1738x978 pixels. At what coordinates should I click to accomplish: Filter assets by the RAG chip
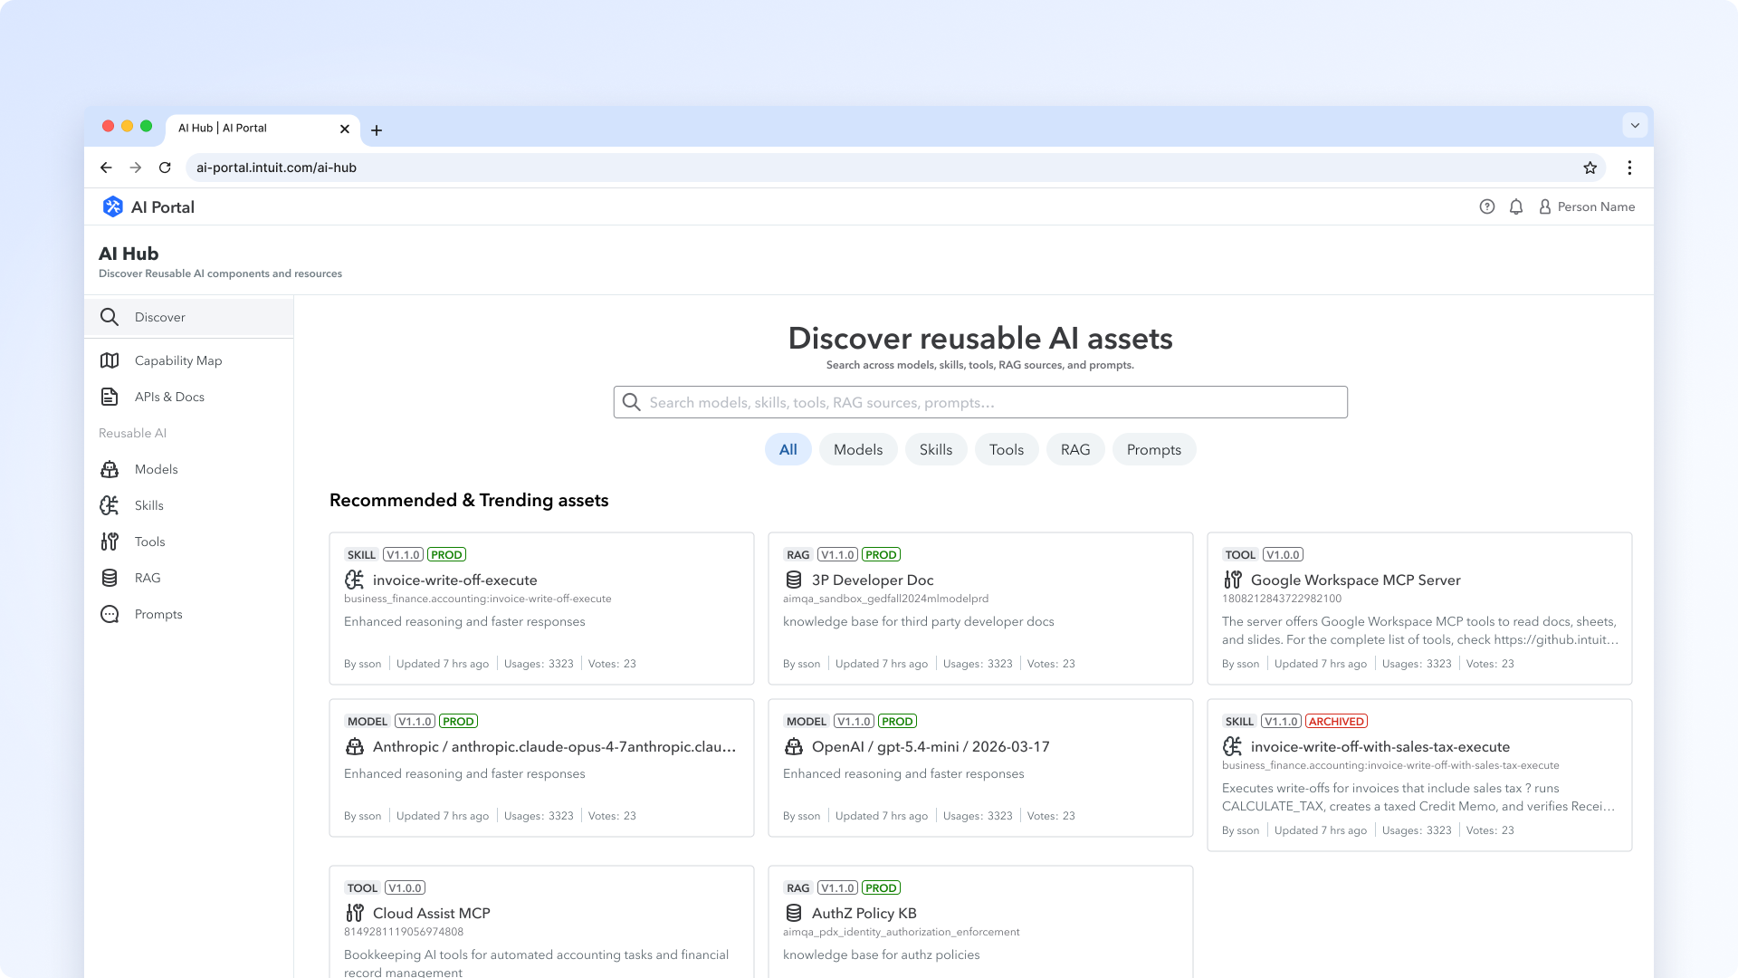1075,449
